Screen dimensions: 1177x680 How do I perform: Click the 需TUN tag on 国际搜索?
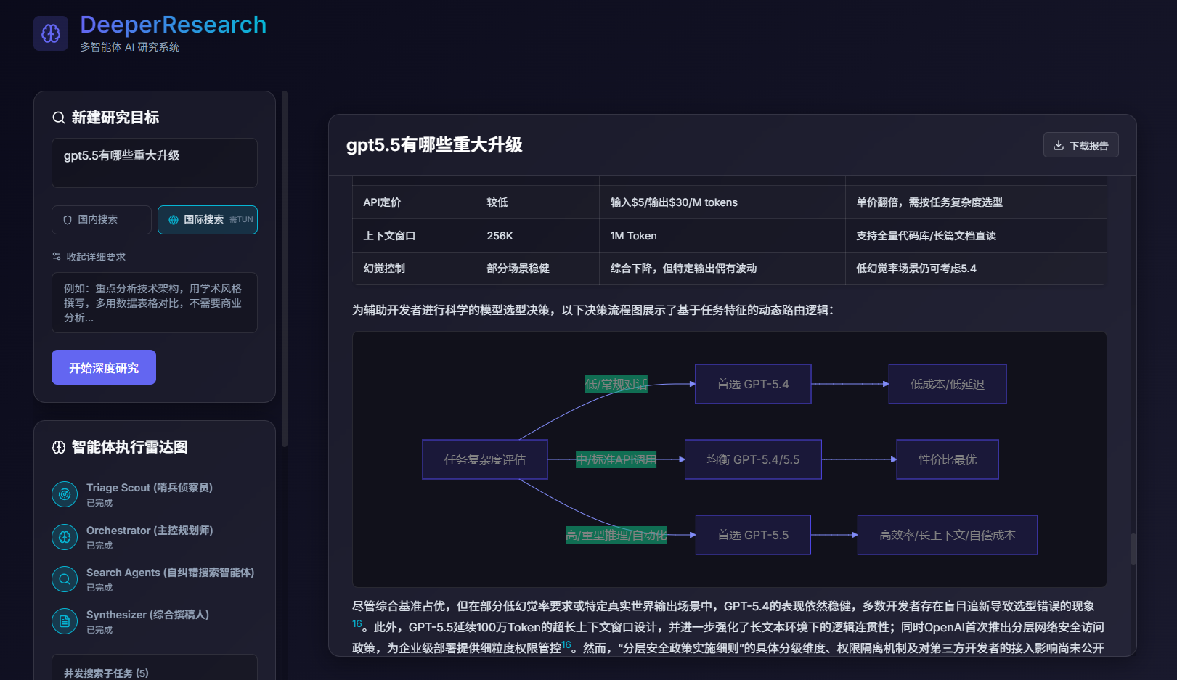click(x=242, y=220)
